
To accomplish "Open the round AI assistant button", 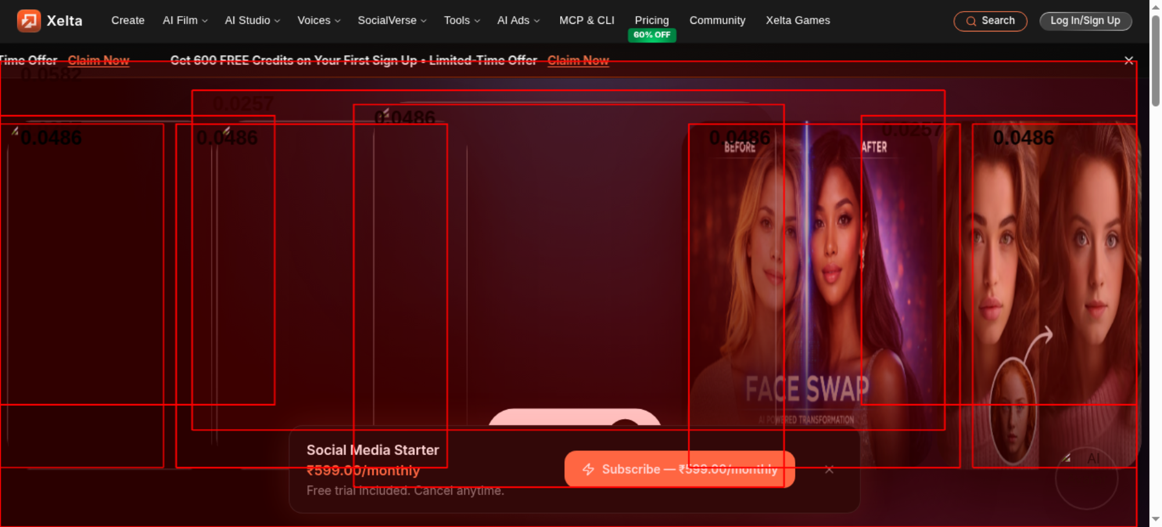I will pos(1086,478).
